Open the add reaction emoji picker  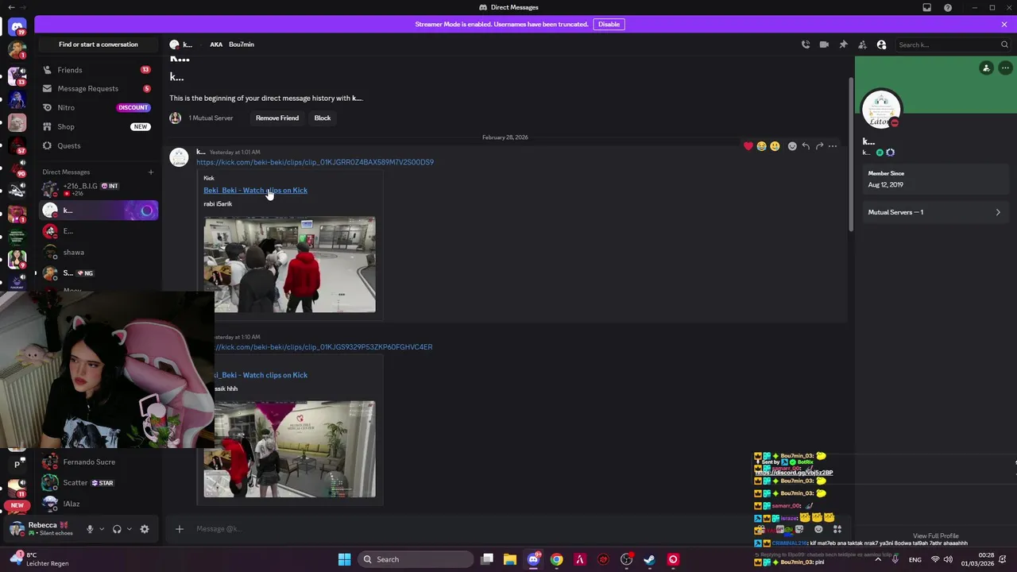[x=792, y=146]
